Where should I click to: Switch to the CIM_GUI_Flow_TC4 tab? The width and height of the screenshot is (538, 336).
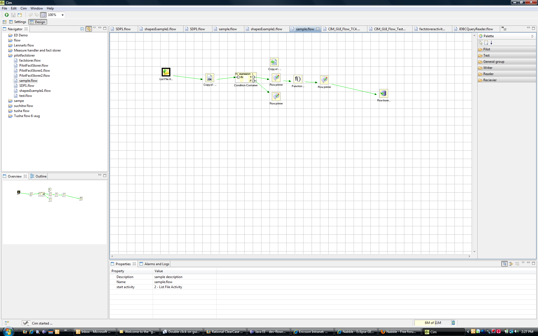click(344, 29)
